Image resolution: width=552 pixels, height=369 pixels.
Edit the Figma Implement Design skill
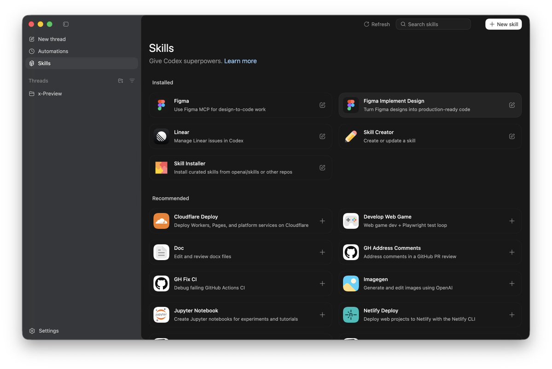click(512, 105)
